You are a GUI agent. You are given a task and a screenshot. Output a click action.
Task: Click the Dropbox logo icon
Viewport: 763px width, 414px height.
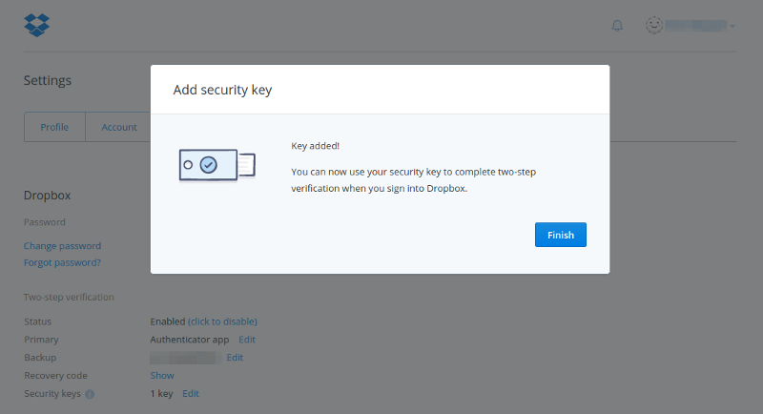pos(36,24)
